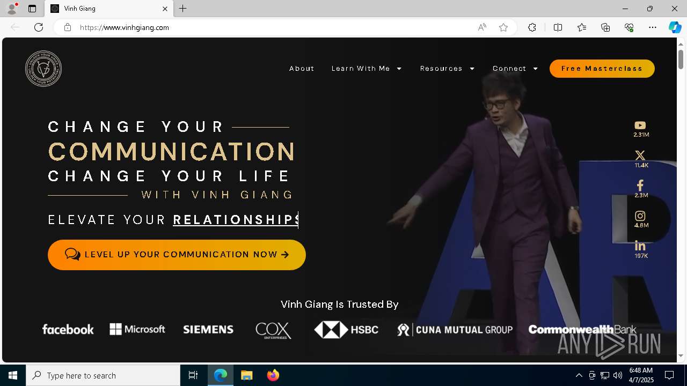Open the YouTube social icon
Image resolution: width=687 pixels, height=386 pixels.
640,125
